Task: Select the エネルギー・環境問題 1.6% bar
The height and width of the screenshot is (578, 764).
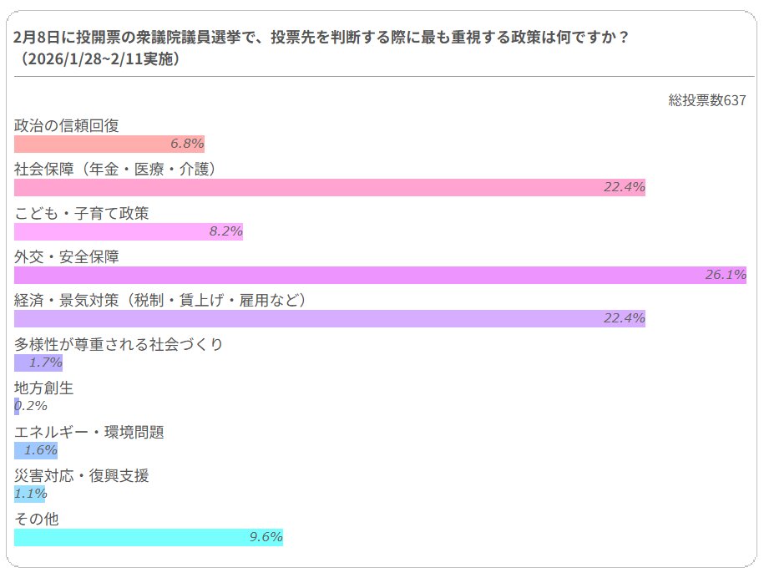Action: [36, 450]
